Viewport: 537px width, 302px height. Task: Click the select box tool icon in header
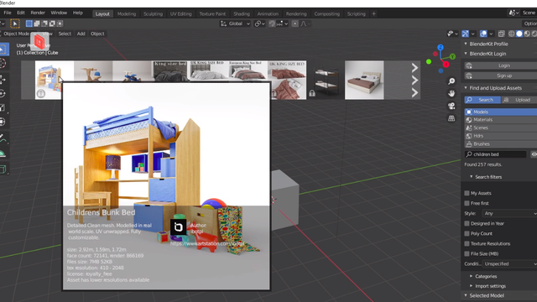pos(15,23)
